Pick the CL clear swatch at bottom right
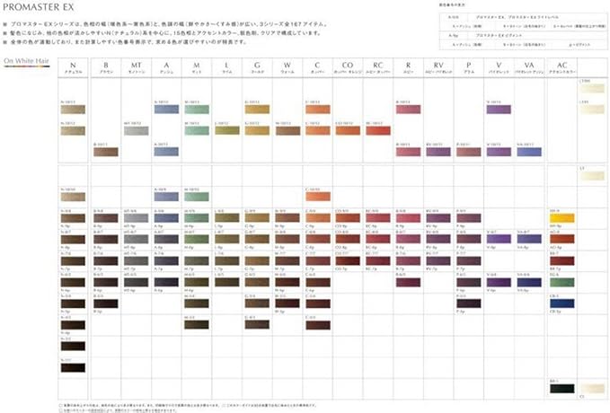 coord(593,388)
